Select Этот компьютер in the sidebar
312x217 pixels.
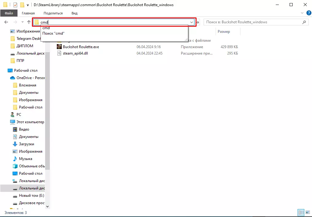[x=30, y=122]
